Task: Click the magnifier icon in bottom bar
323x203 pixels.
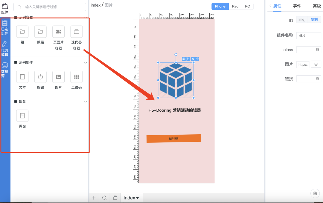Action: click(x=104, y=198)
